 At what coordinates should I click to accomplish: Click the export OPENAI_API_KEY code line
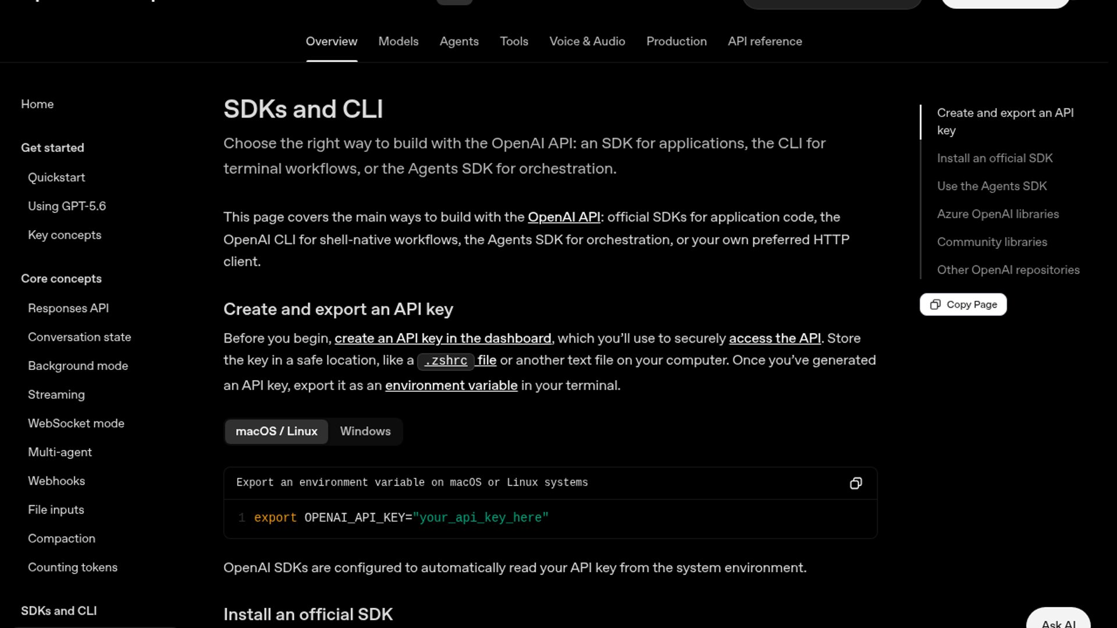(401, 518)
